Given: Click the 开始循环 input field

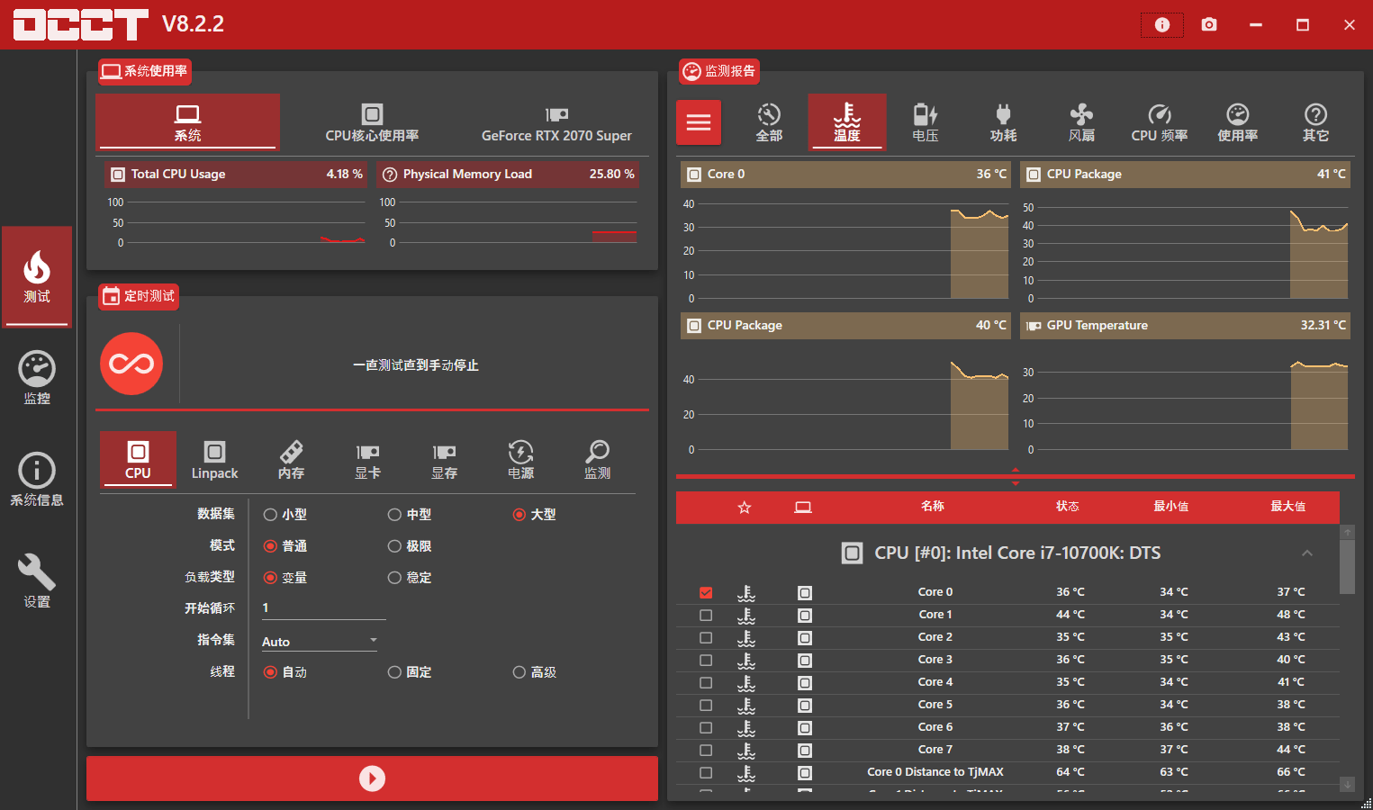Looking at the screenshot, I should click(x=323, y=607).
